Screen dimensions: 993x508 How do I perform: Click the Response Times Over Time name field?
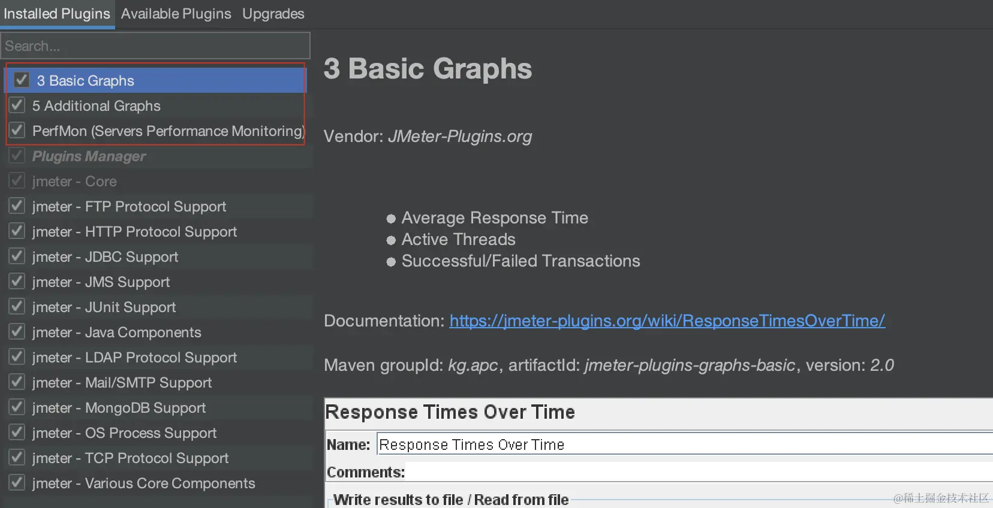pos(685,444)
